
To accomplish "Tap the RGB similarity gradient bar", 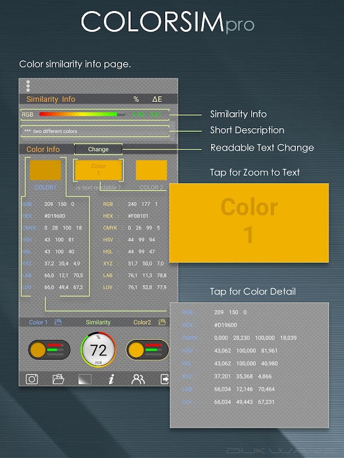I will 83,114.
